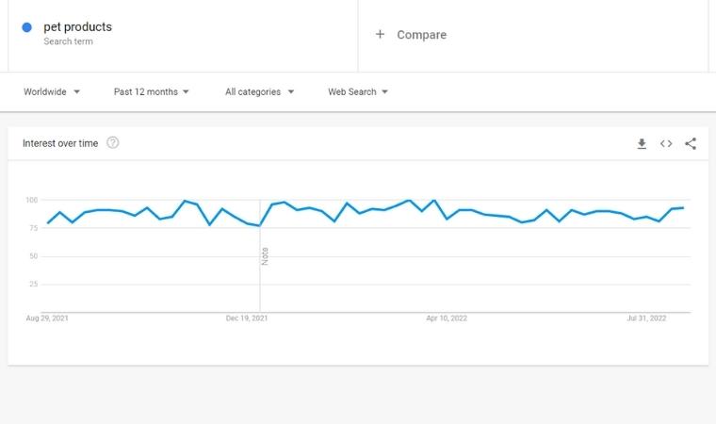Share the interest over time chart
Screen dimensions: 716x424
click(x=691, y=144)
